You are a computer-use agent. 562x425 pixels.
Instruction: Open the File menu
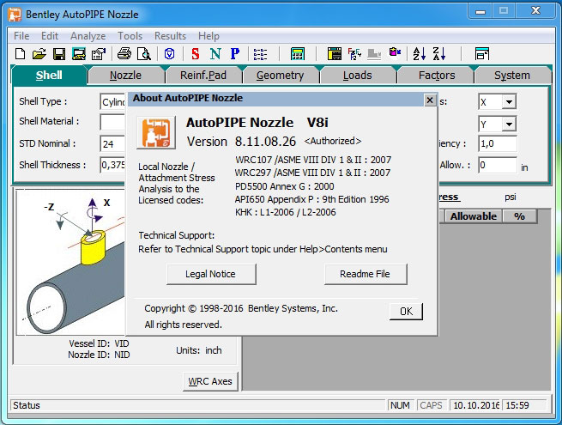pyautogui.click(x=21, y=36)
